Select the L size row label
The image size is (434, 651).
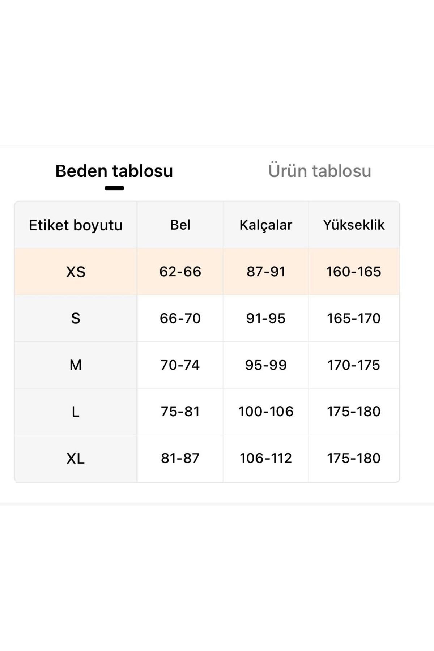point(76,412)
